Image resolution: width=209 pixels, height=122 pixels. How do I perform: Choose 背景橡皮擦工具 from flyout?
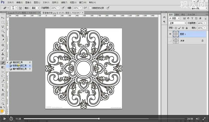coord(19,66)
